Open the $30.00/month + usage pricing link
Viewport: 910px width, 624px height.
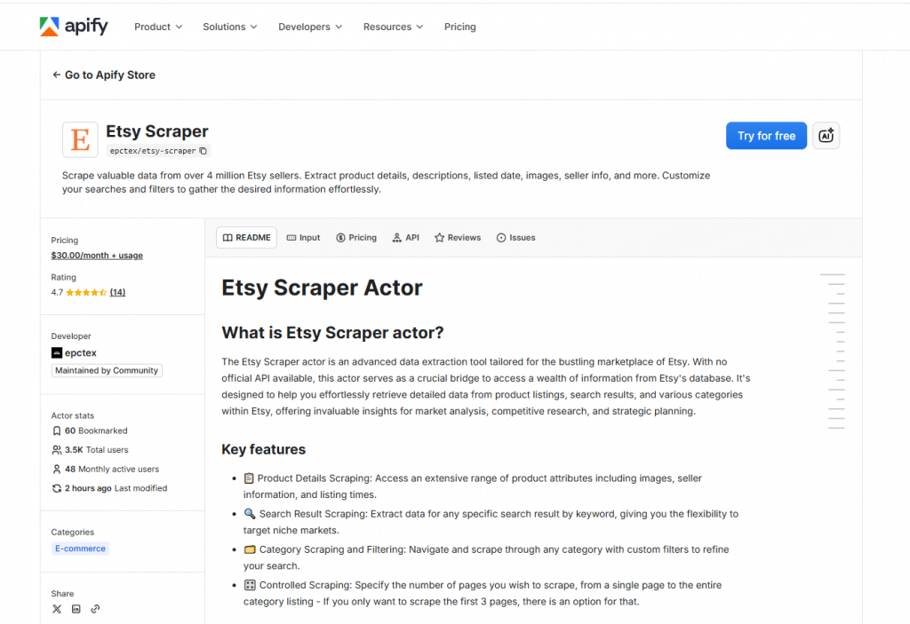click(97, 256)
